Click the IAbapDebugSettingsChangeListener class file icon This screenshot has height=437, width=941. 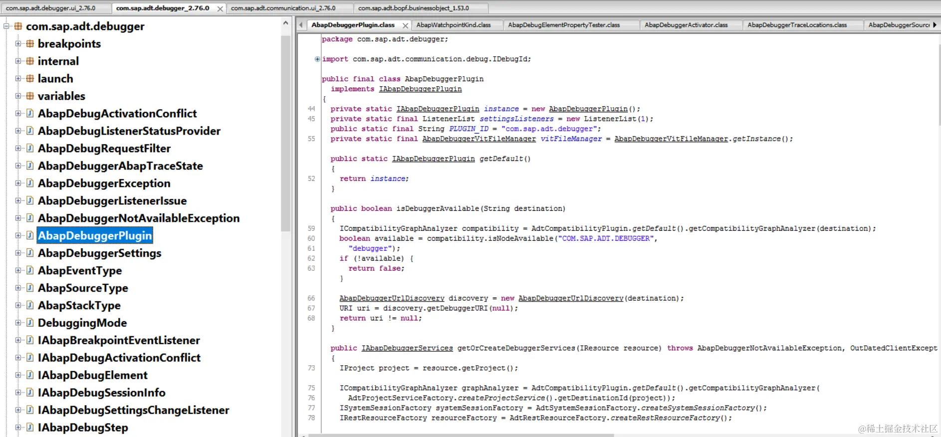(30, 410)
